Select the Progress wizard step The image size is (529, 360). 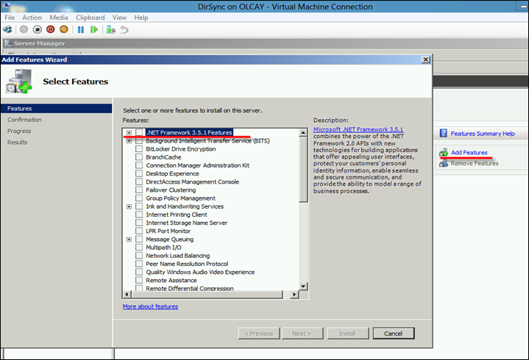19,131
